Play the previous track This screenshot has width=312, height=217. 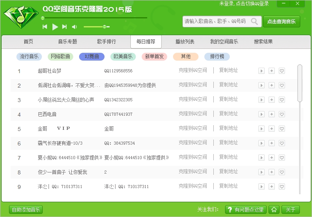[45, 27]
